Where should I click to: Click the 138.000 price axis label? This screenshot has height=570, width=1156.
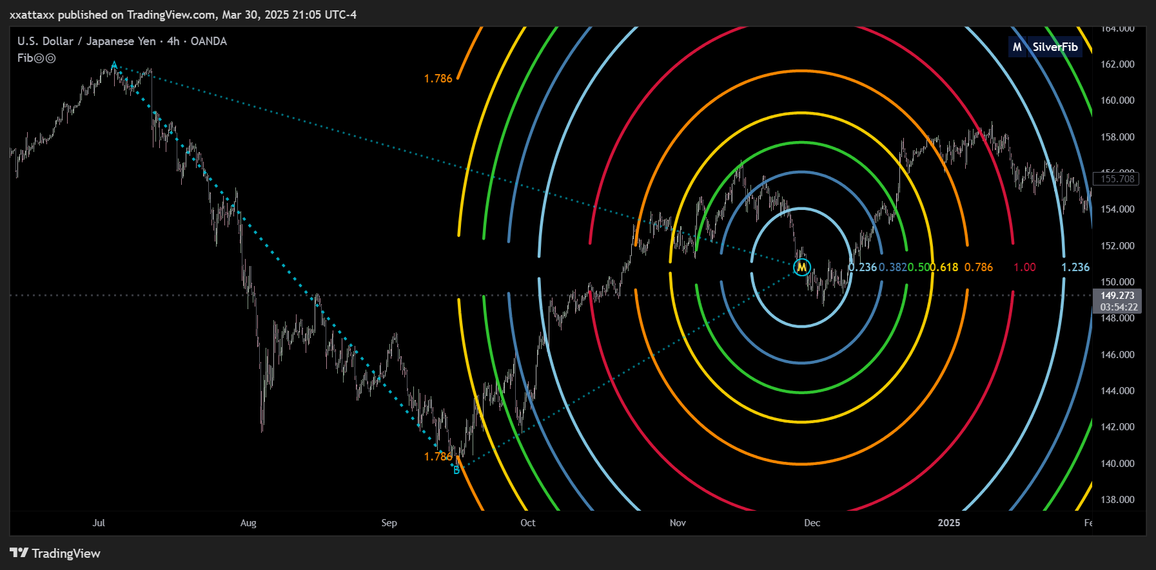tap(1117, 500)
